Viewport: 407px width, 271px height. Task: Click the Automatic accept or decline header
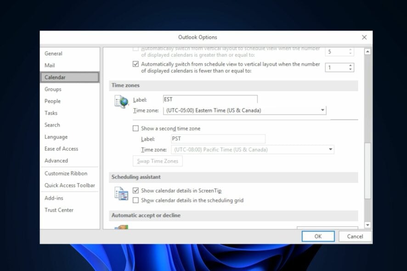pos(233,215)
